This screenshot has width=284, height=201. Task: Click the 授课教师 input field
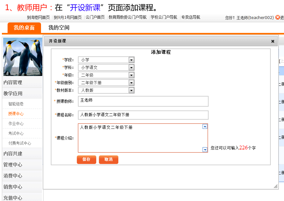143,101
